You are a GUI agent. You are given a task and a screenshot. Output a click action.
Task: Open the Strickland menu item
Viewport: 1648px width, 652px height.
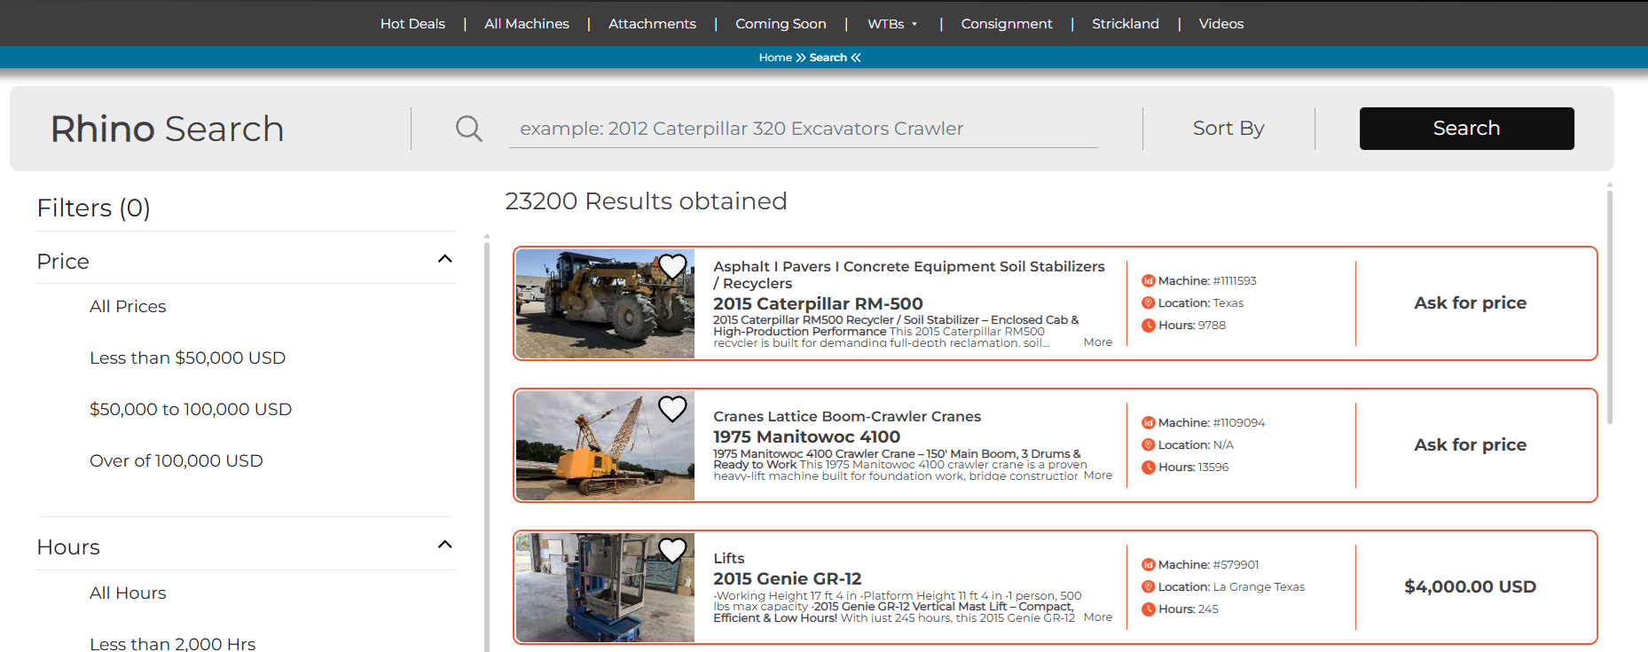[x=1126, y=24]
